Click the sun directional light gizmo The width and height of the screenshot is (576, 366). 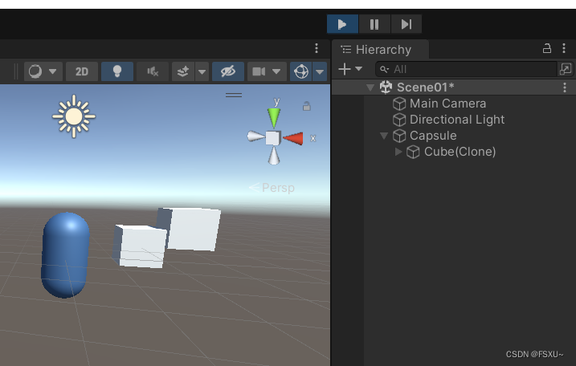[74, 116]
